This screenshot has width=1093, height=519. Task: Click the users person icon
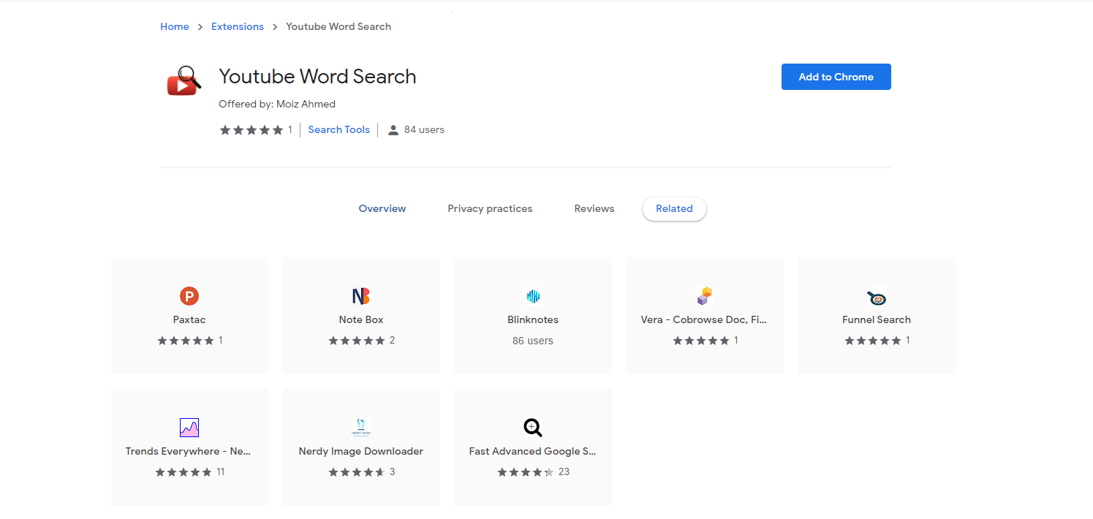(393, 130)
